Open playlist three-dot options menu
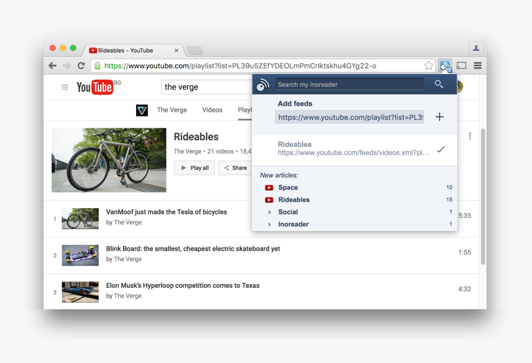 (x=470, y=136)
